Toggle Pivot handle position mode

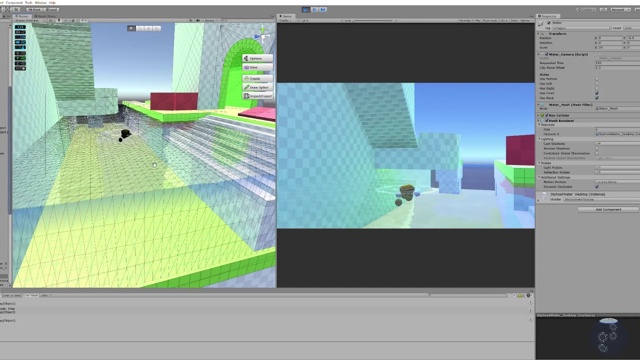[34, 9]
